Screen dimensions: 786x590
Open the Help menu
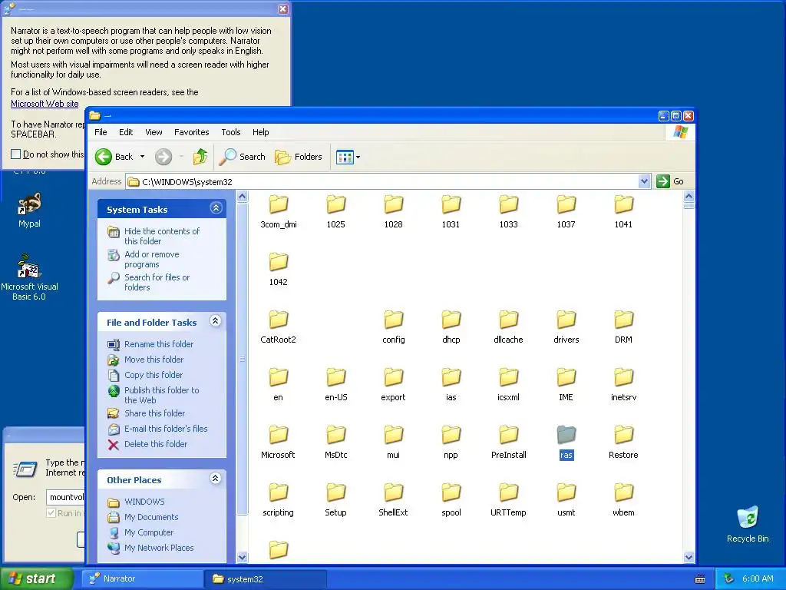click(x=261, y=132)
